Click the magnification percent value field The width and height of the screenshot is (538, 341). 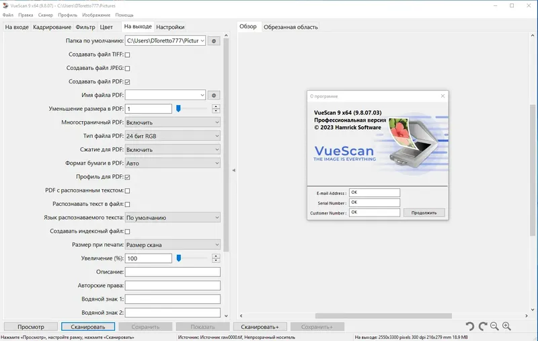point(148,258)
